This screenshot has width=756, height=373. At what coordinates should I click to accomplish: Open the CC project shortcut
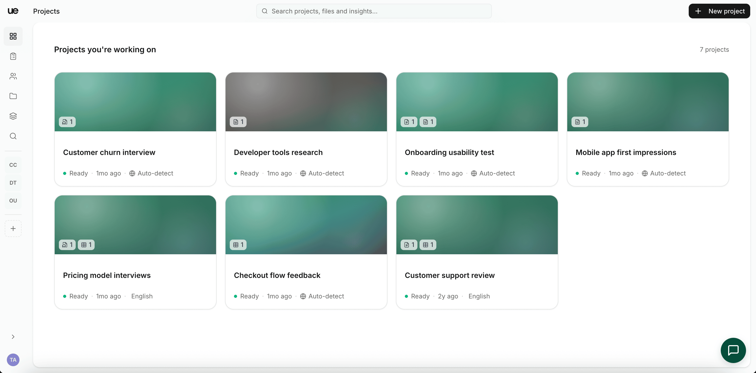coord(13,165)
